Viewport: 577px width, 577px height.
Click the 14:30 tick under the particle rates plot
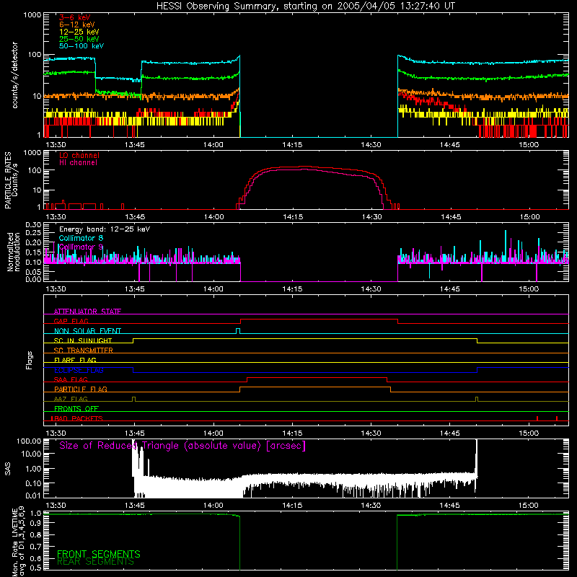tap(371, 217)
